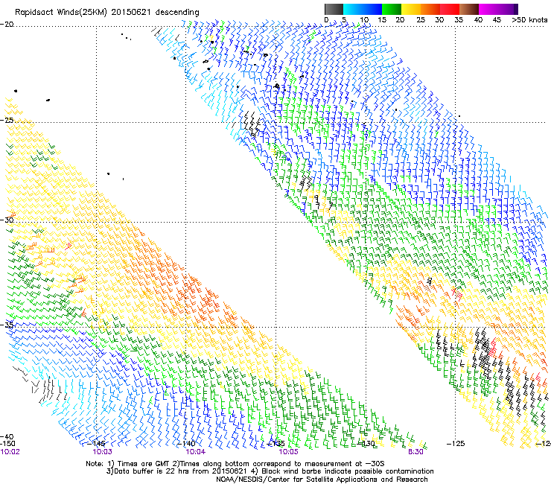The width and height of the screenshot is (551, 484).
Task: Click the 'Data buffer is 22 hrs' note line
Action: point(270,471)
